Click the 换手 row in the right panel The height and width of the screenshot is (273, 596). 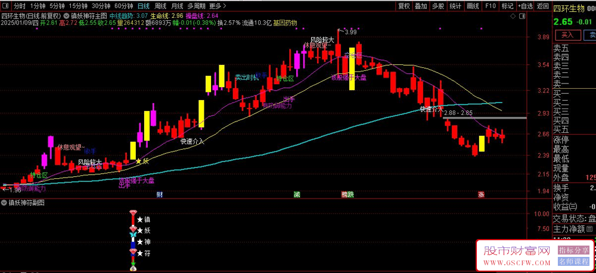coord(575,188)
